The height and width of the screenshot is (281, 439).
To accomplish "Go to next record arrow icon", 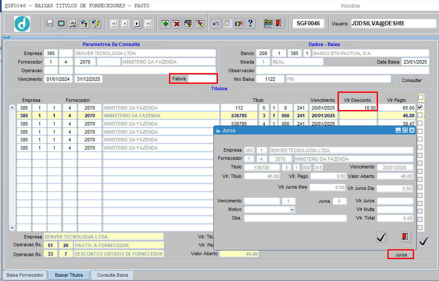I will point(137,24).
